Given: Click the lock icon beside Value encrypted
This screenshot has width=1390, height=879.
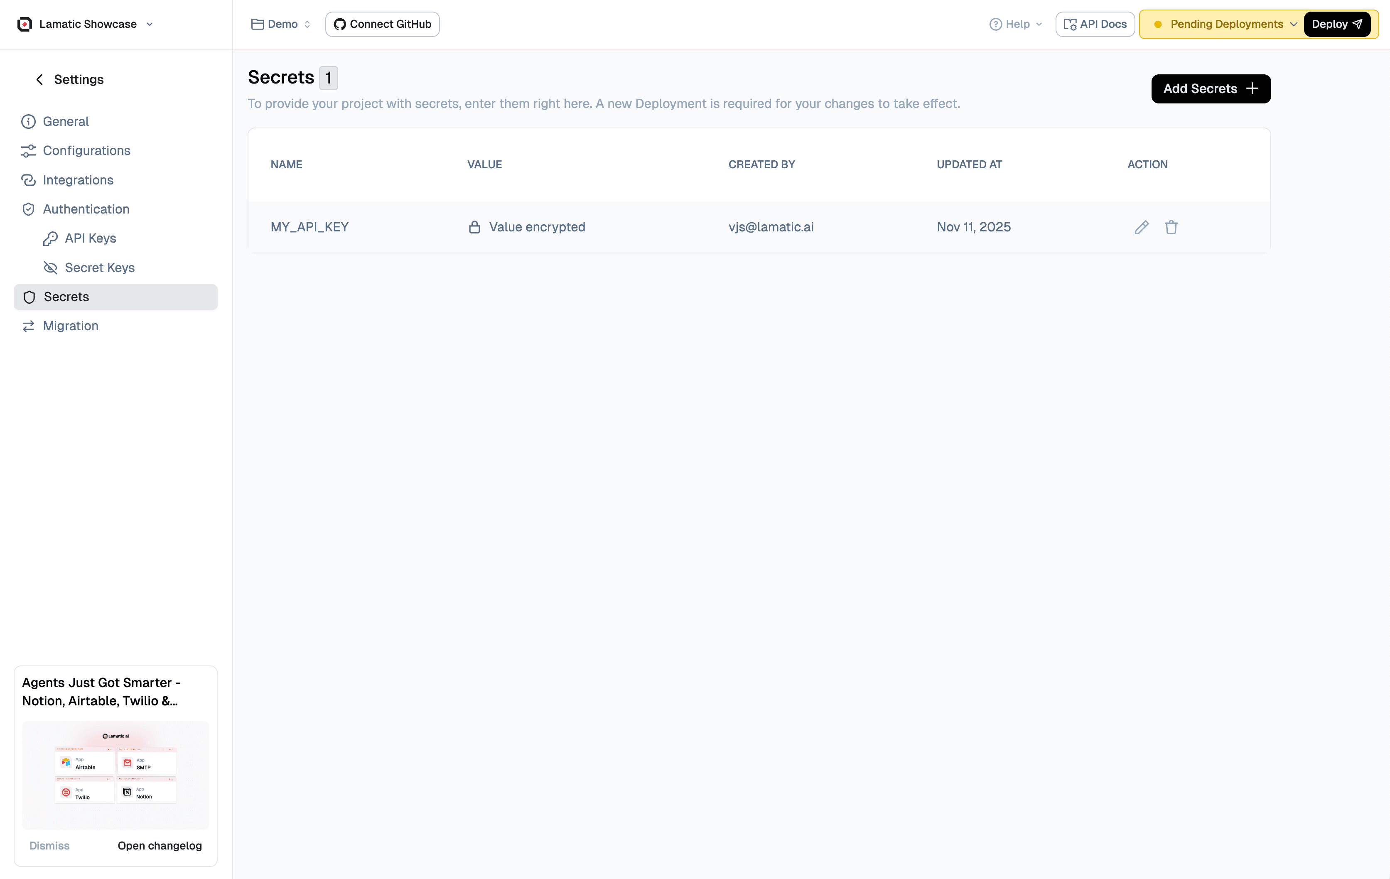Looking at the screenshot, I should tap(474, 227).
